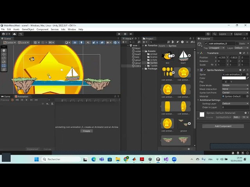This screenshot has height=187, width=250.
Task: Collapse the Transform component
Action: tap(198, 53)
